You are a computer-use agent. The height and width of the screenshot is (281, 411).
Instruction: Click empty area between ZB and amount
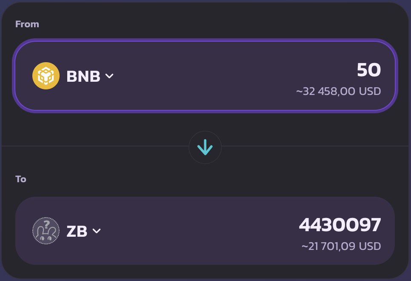pos(199,231)
